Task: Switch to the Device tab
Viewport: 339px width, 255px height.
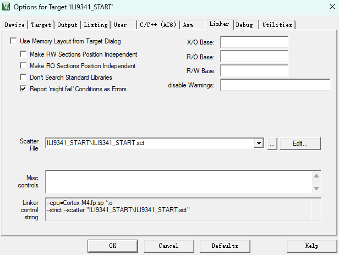Action: pyautogui.click(x=15, y=25)
